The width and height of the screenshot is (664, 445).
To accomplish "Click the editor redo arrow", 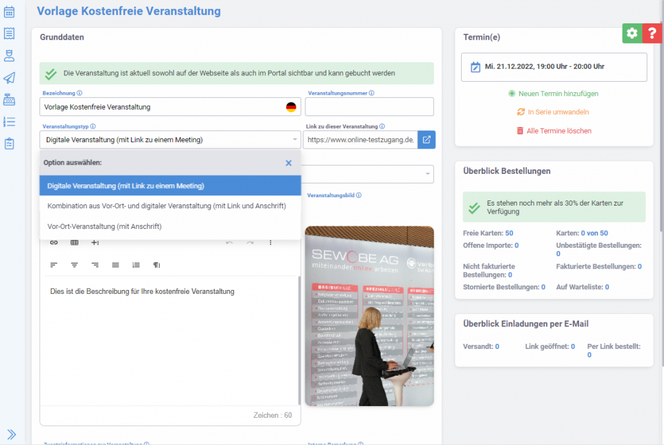I will pyautogui.click(x=250, y=243).
